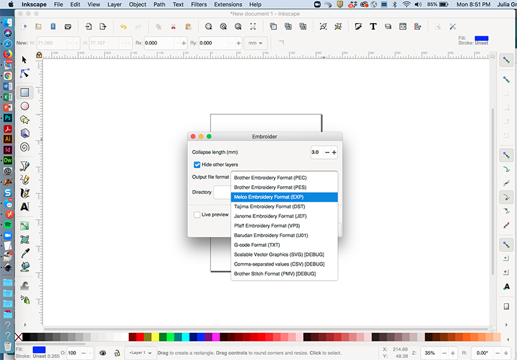517x360 pixels.
Task: Click the Undo arrow icon
Action: [123, 26]
